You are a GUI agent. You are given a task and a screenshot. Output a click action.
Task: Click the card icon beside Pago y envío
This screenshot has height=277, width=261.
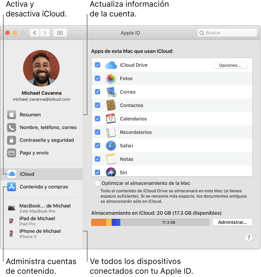pos(11,153)
